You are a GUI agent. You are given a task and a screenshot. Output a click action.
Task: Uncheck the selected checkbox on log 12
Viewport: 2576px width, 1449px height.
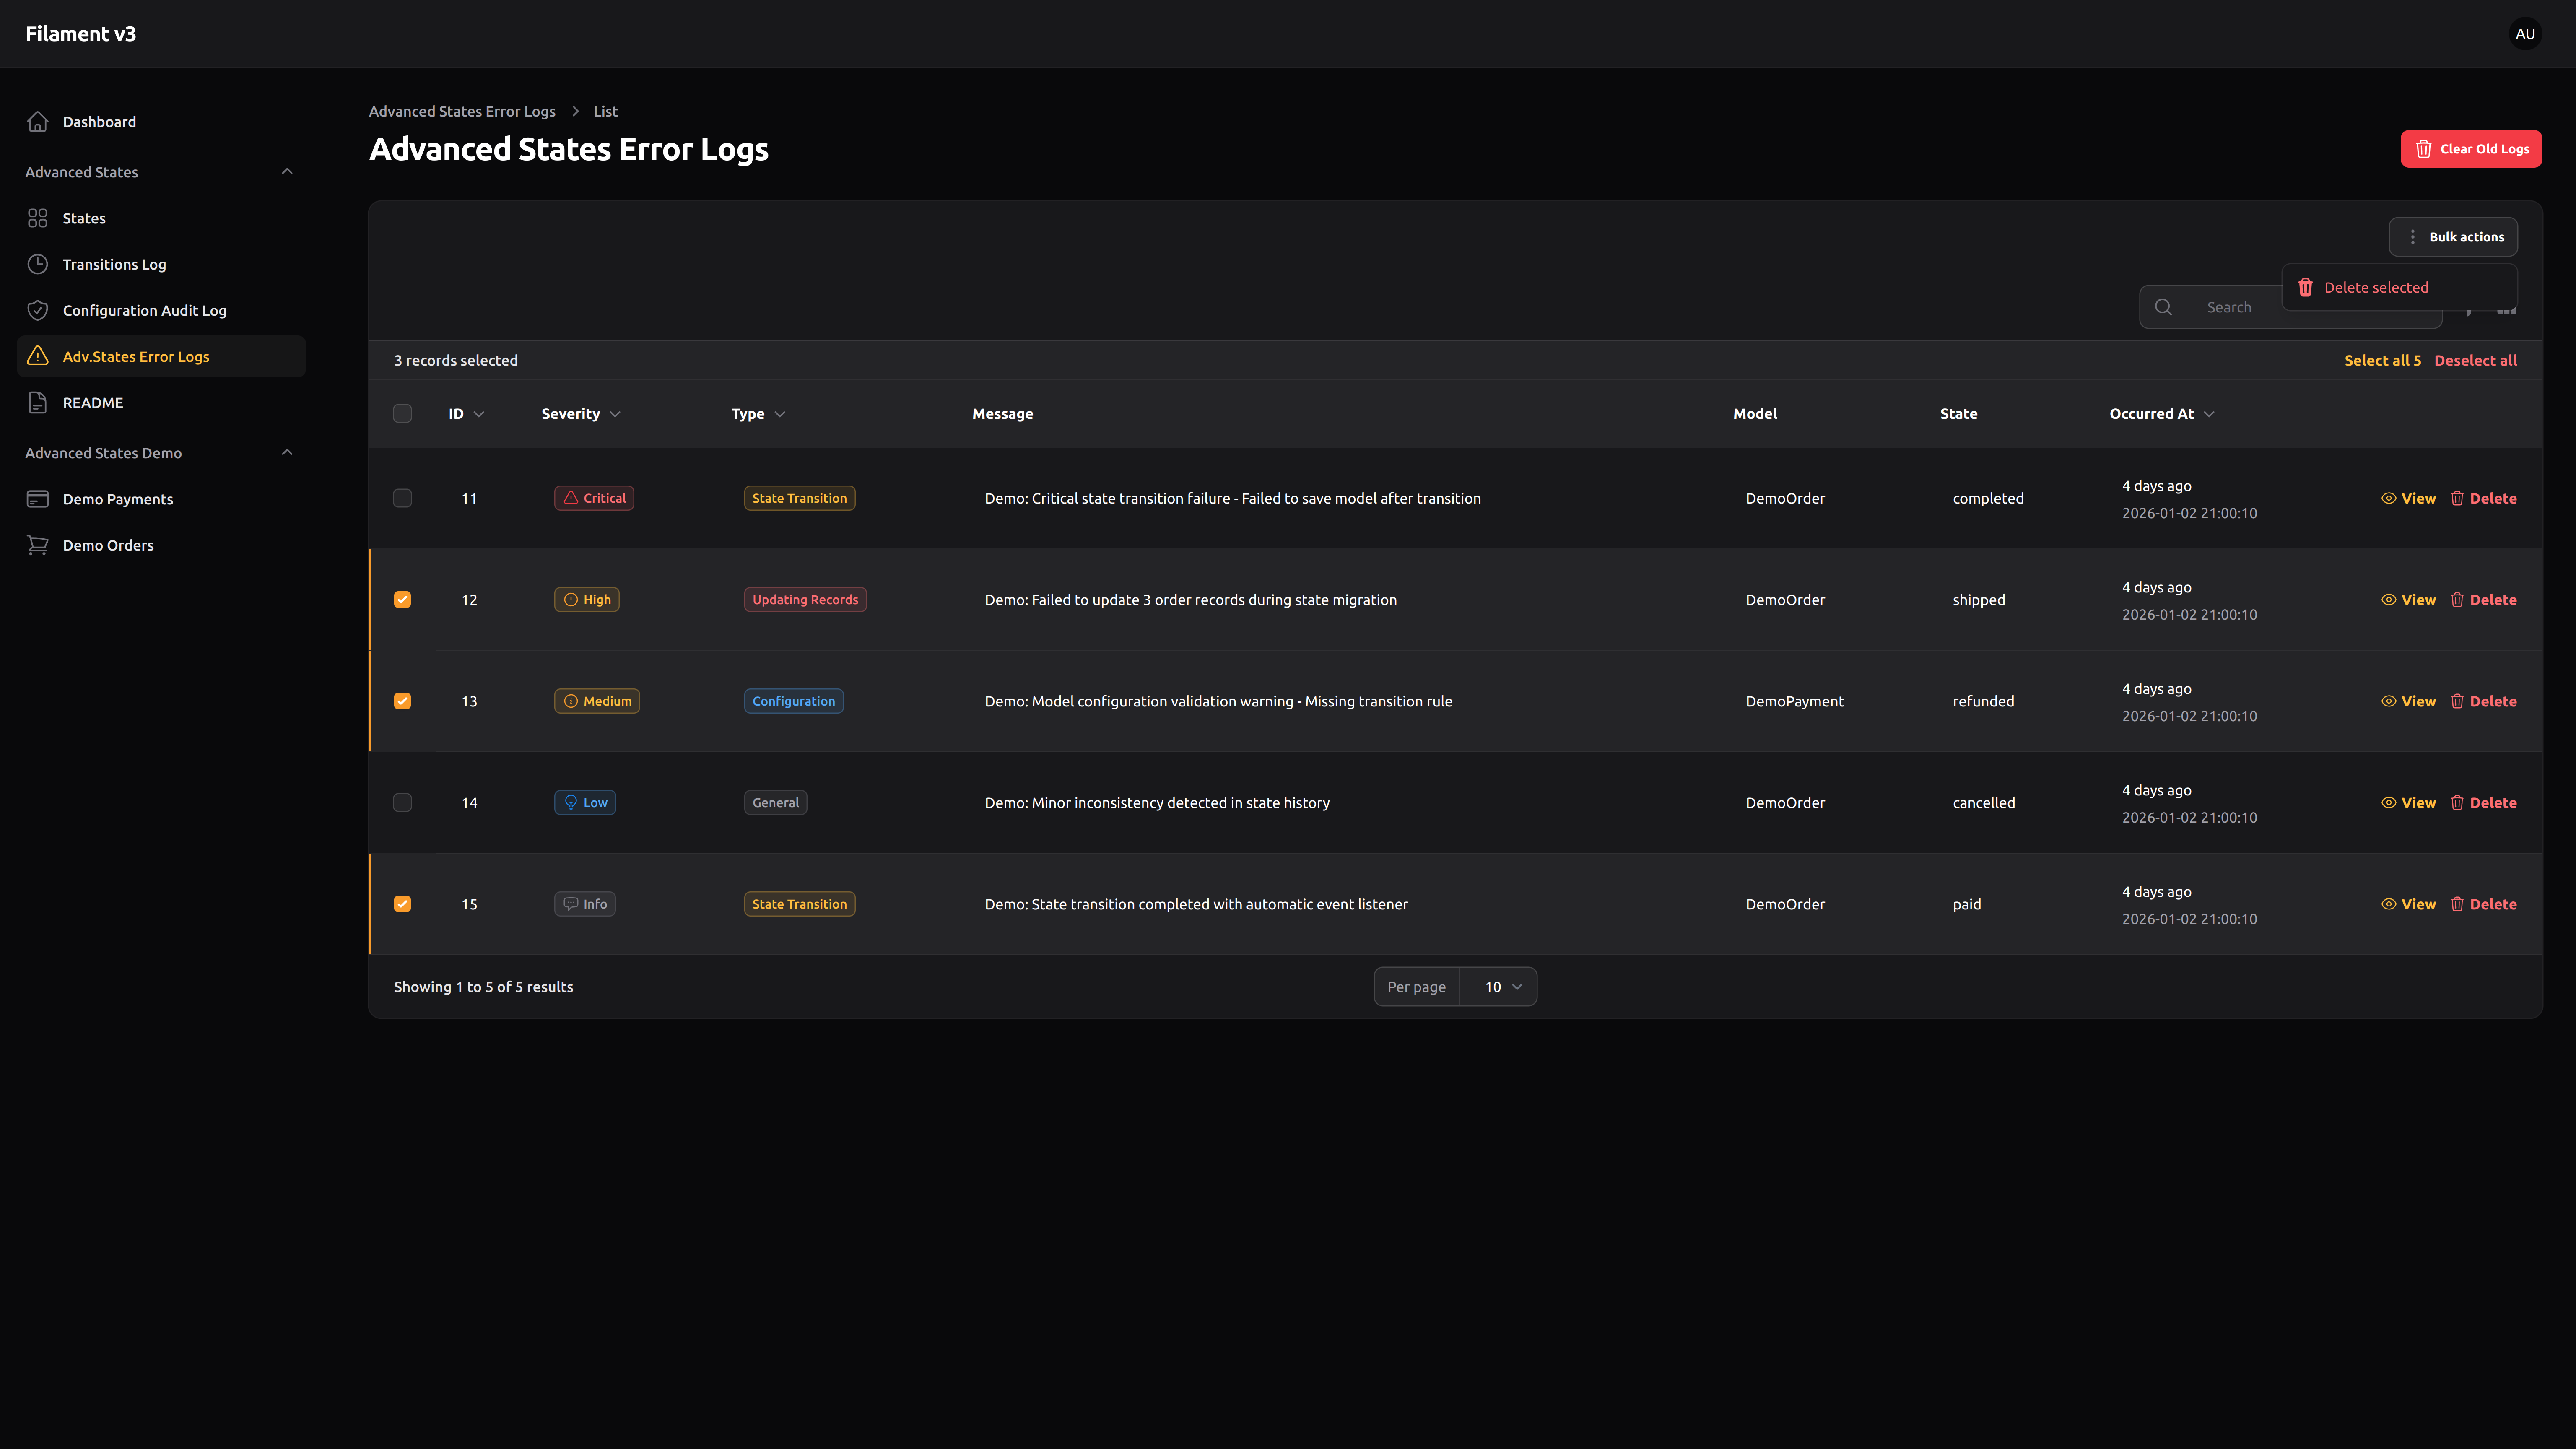tap(403, 599)
